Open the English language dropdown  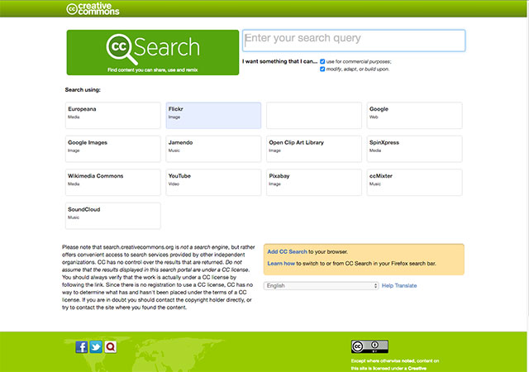(322, 285)
